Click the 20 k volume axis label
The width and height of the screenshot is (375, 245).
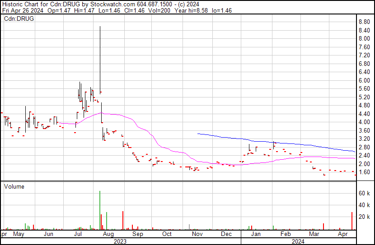coord(365,217)
